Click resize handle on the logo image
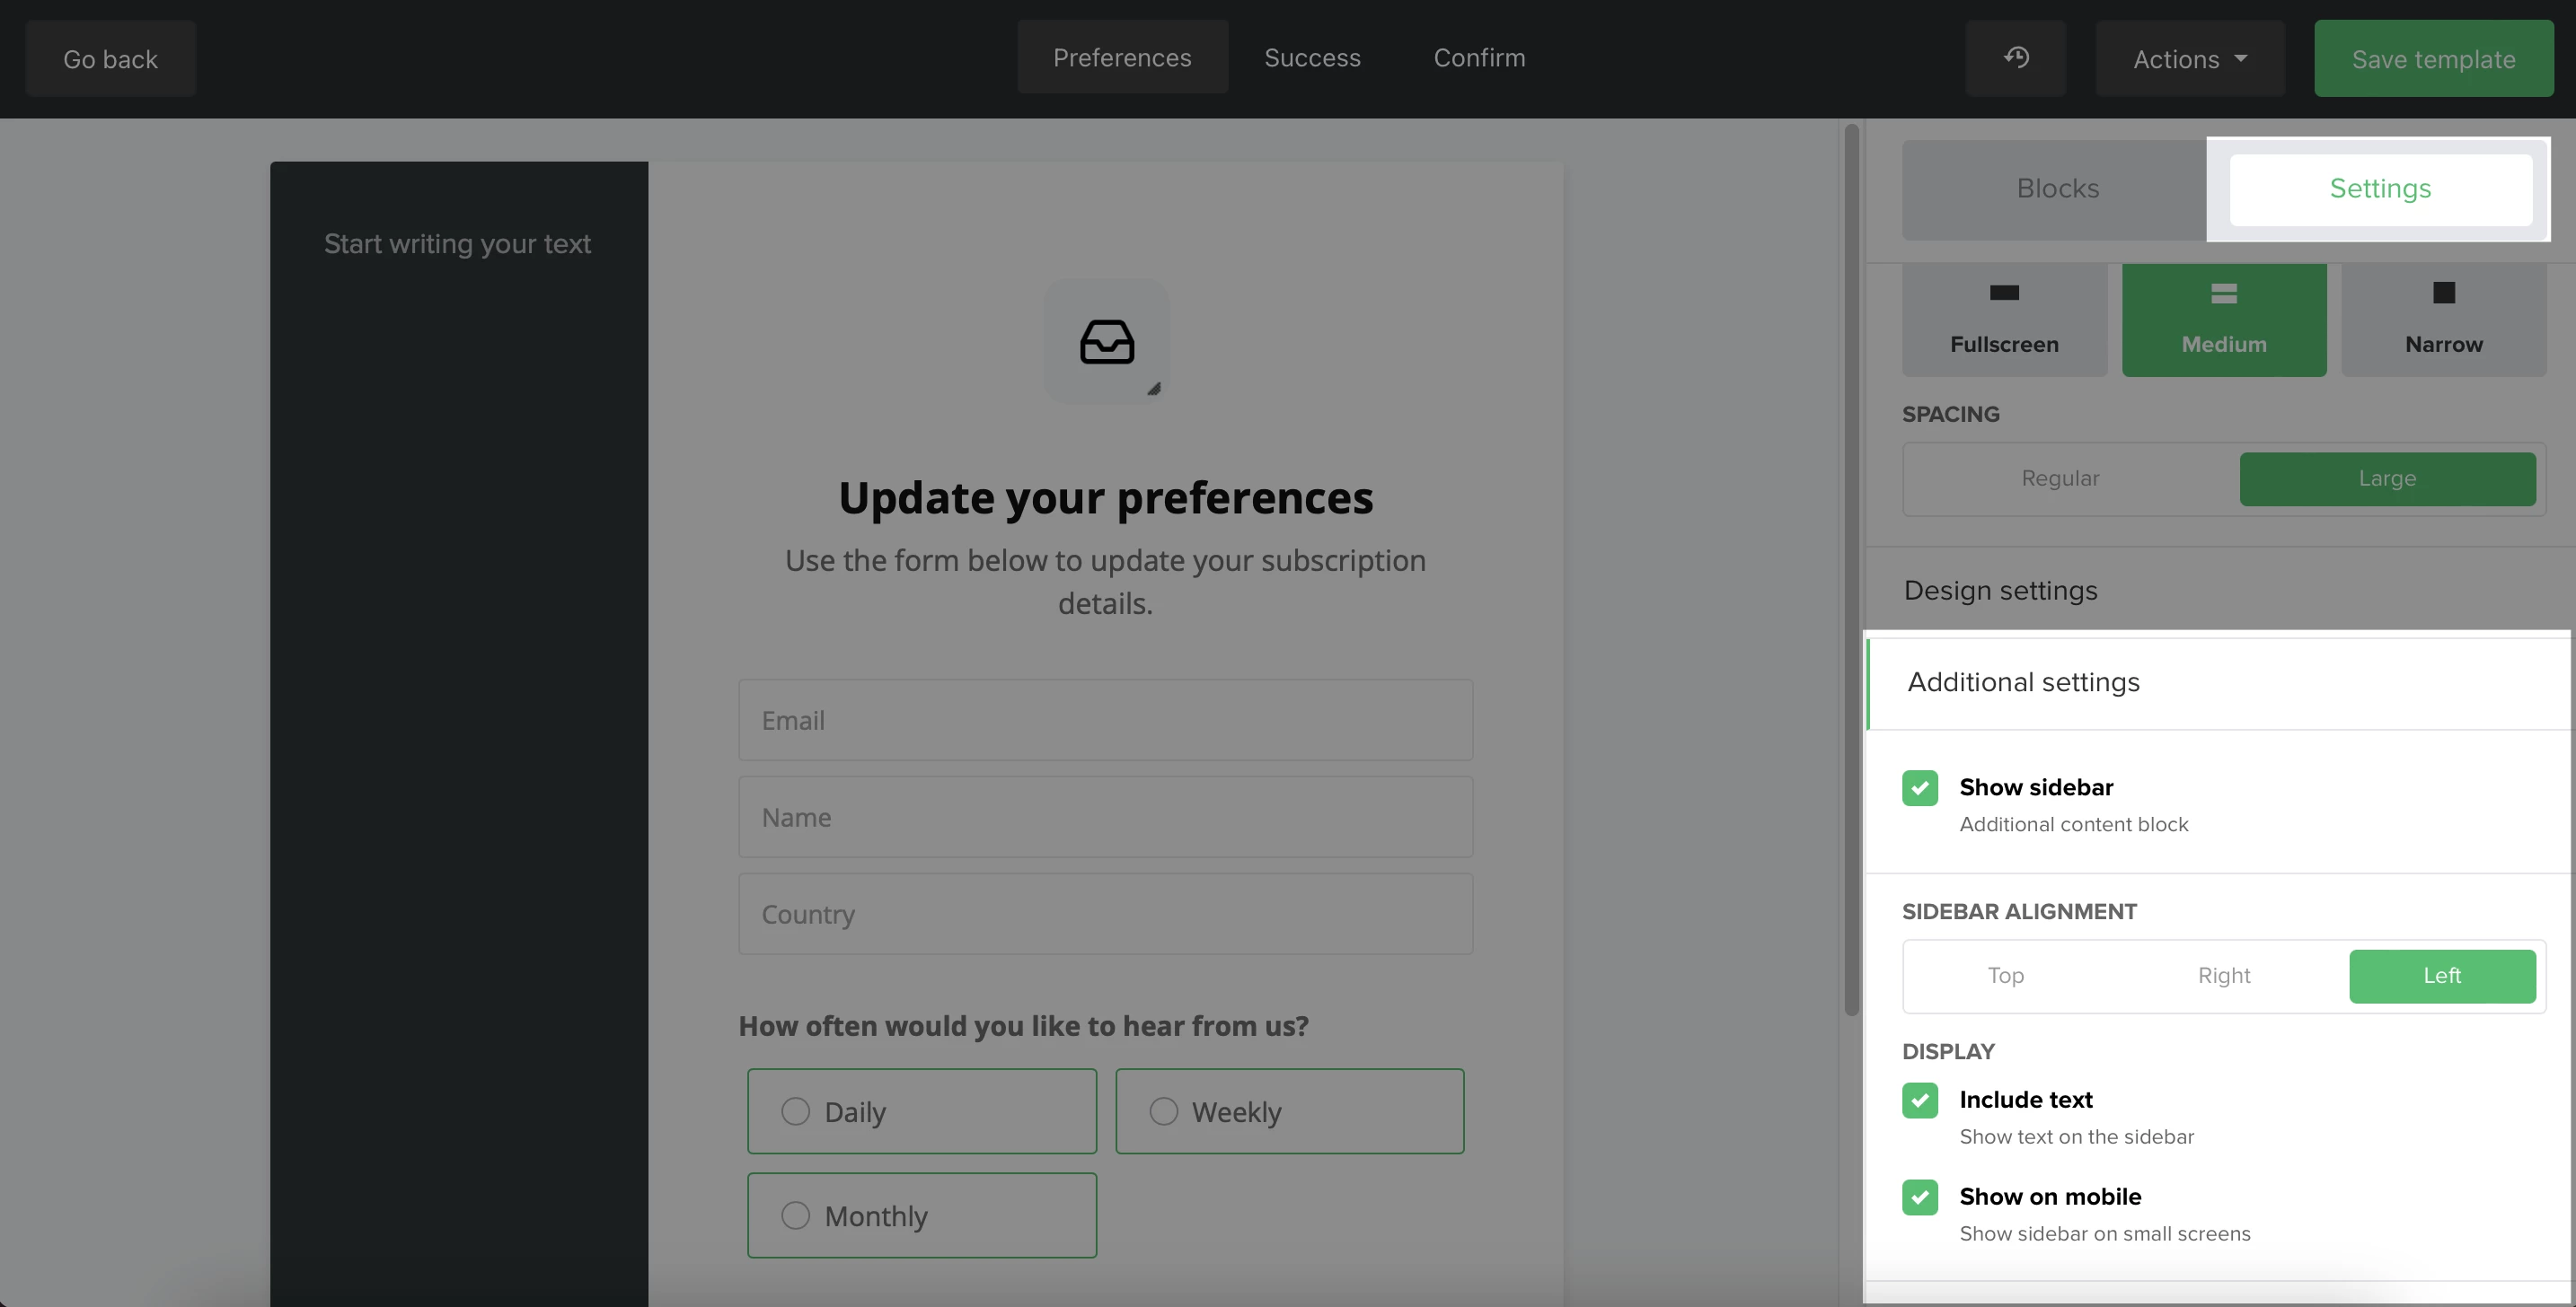The height and width of the screenshot is (1307, 2576). pyautogui.click(x=1153, y=389)
